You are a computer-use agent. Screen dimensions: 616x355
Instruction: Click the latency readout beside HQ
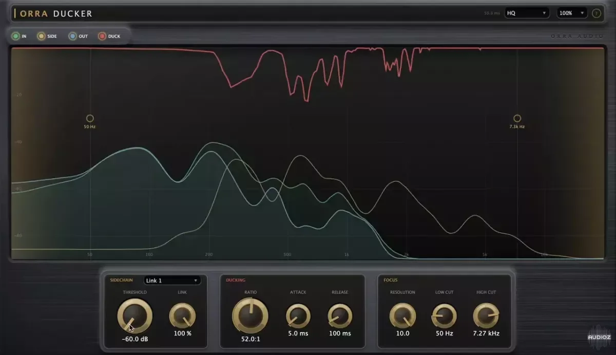(x=492, y=13)
